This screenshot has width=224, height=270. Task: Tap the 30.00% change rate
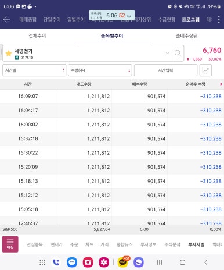pos(215,59)
